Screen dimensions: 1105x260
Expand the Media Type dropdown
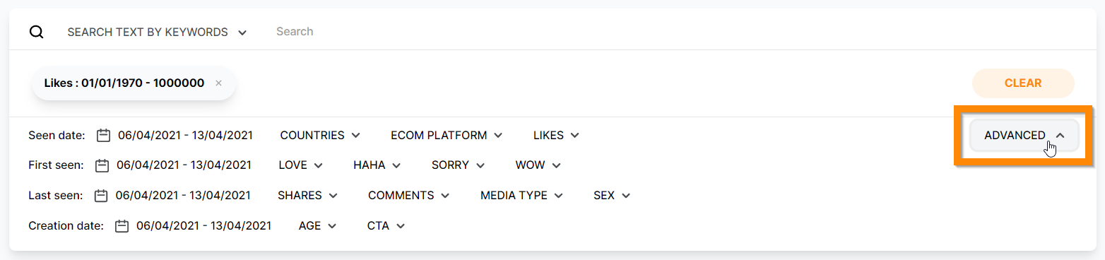521,196
